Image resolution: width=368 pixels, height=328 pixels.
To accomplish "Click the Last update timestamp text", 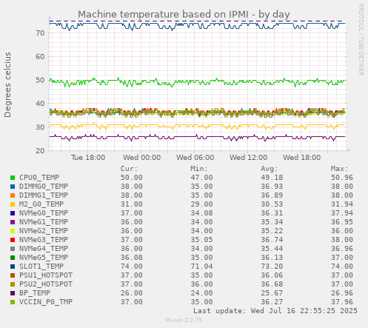I will pyautogui.click(x=275, y=311).
